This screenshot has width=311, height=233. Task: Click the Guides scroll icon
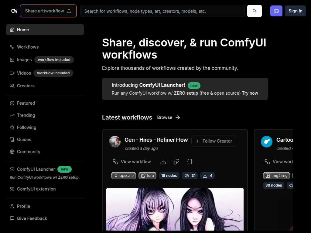pyautogui.click(x=12, y=140)
